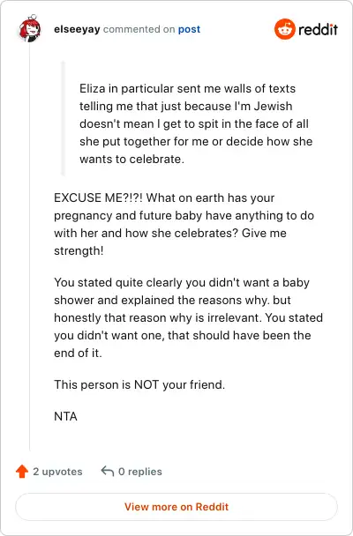
Task: Click the 'Give me strength!' sentence ending
Action: [x=170, y=242]
